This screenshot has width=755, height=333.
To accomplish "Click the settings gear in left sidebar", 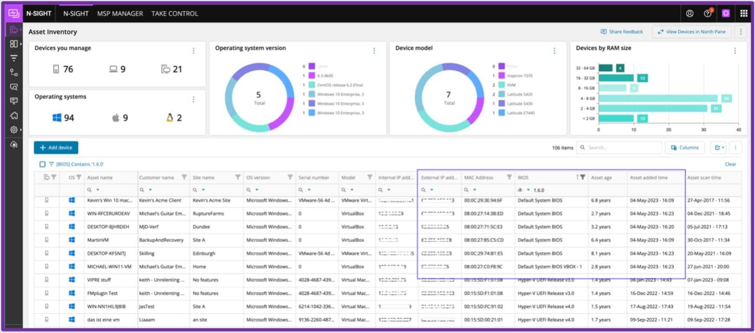I will pos(14,130).
